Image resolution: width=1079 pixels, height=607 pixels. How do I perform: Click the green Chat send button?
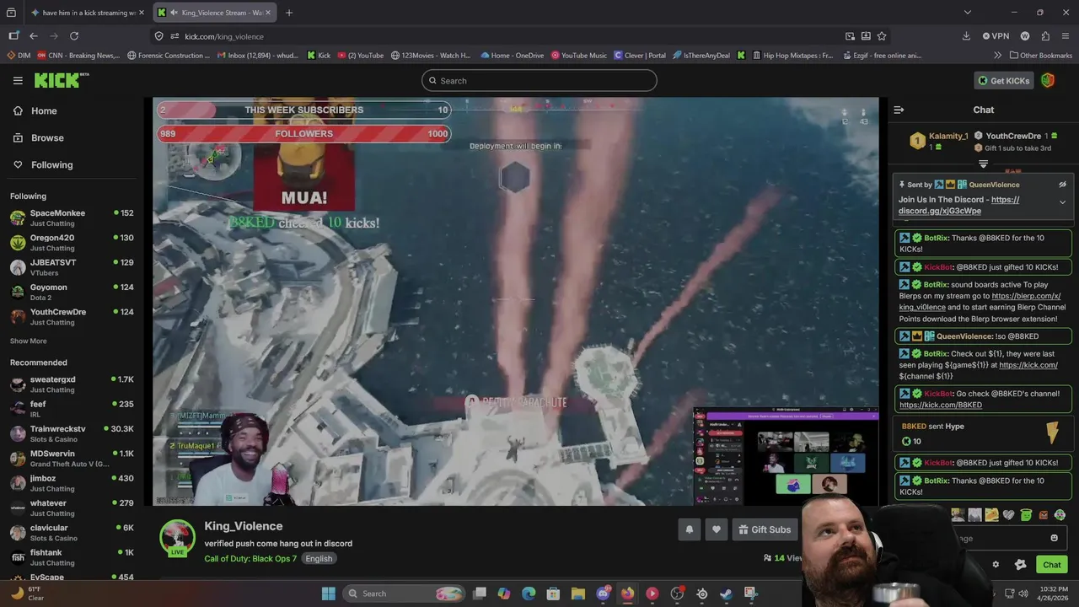coord(1051,565)
